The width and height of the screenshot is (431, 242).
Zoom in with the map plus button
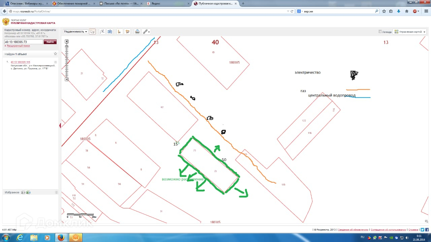click(67, 42)
